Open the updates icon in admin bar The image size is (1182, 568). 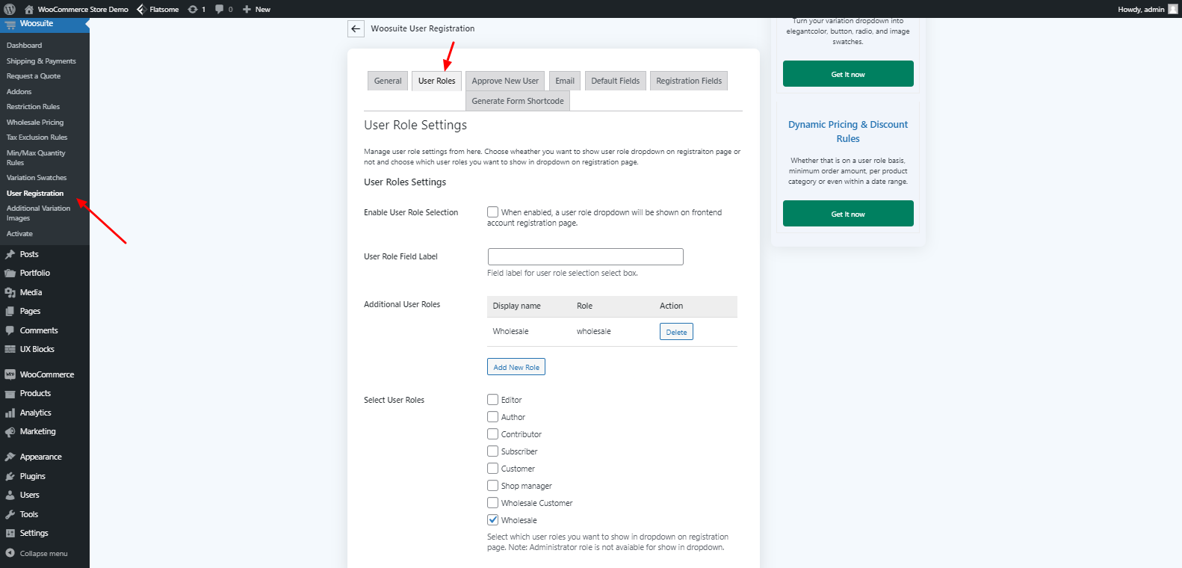point(193,9)
